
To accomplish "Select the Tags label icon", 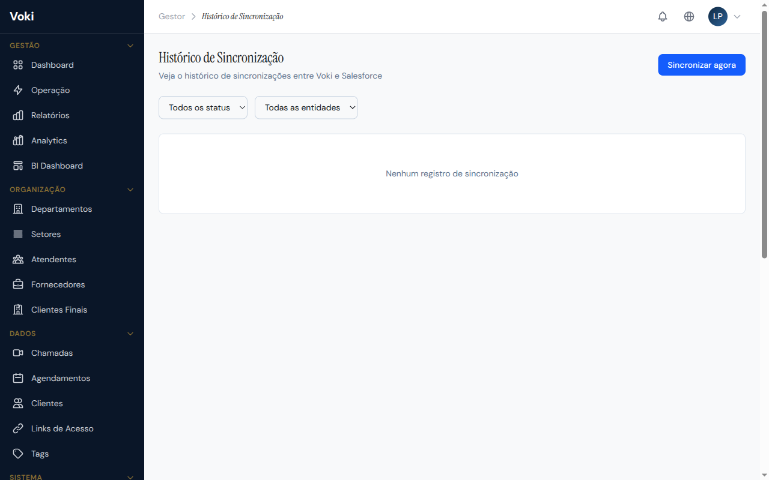I will [x=18, y=454].
